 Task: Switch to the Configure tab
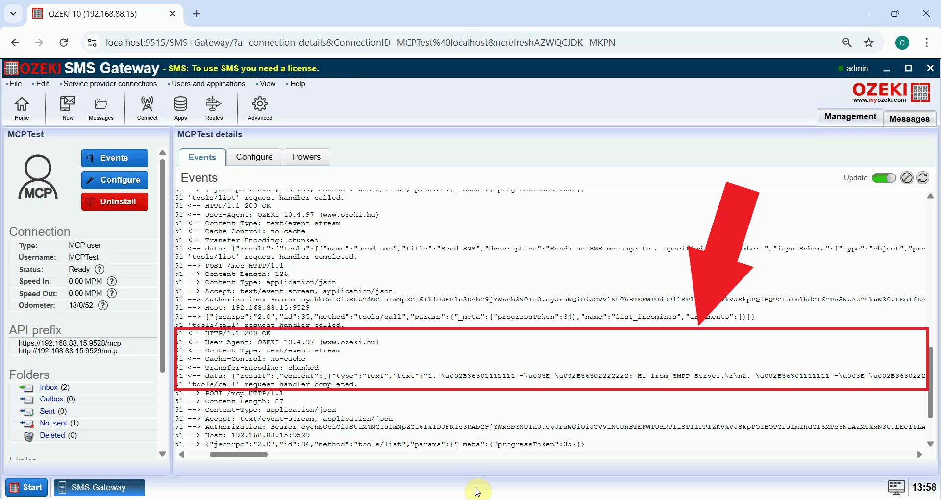(254, 157)
